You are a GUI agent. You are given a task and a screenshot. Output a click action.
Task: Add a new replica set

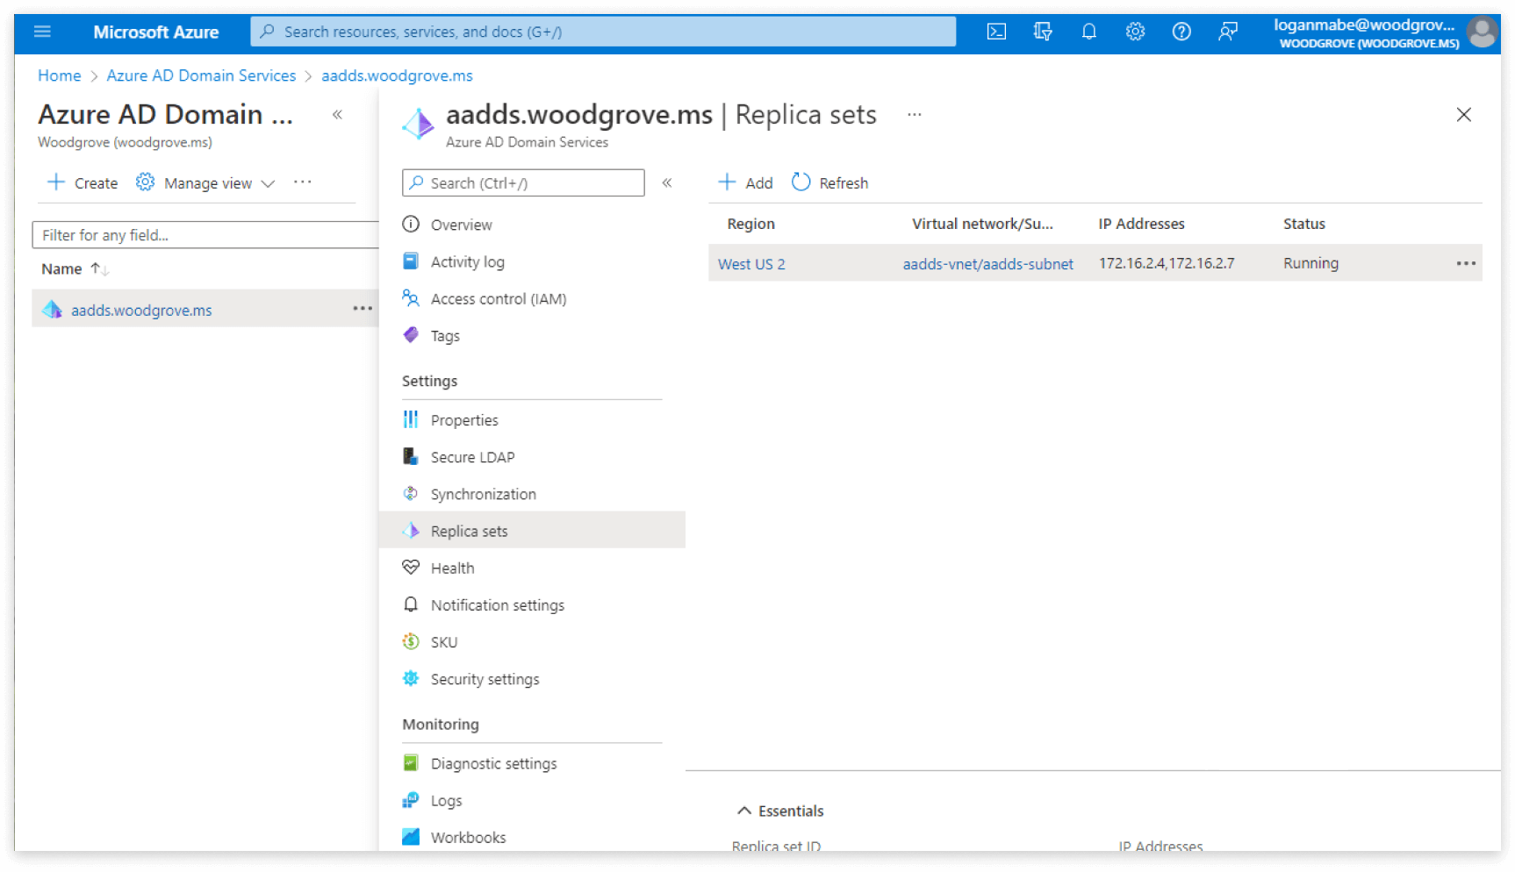(746, 182)
